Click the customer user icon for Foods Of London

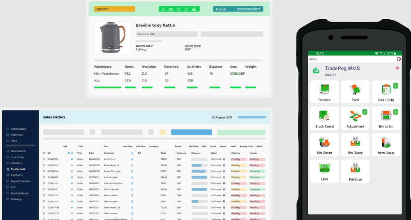132,171
